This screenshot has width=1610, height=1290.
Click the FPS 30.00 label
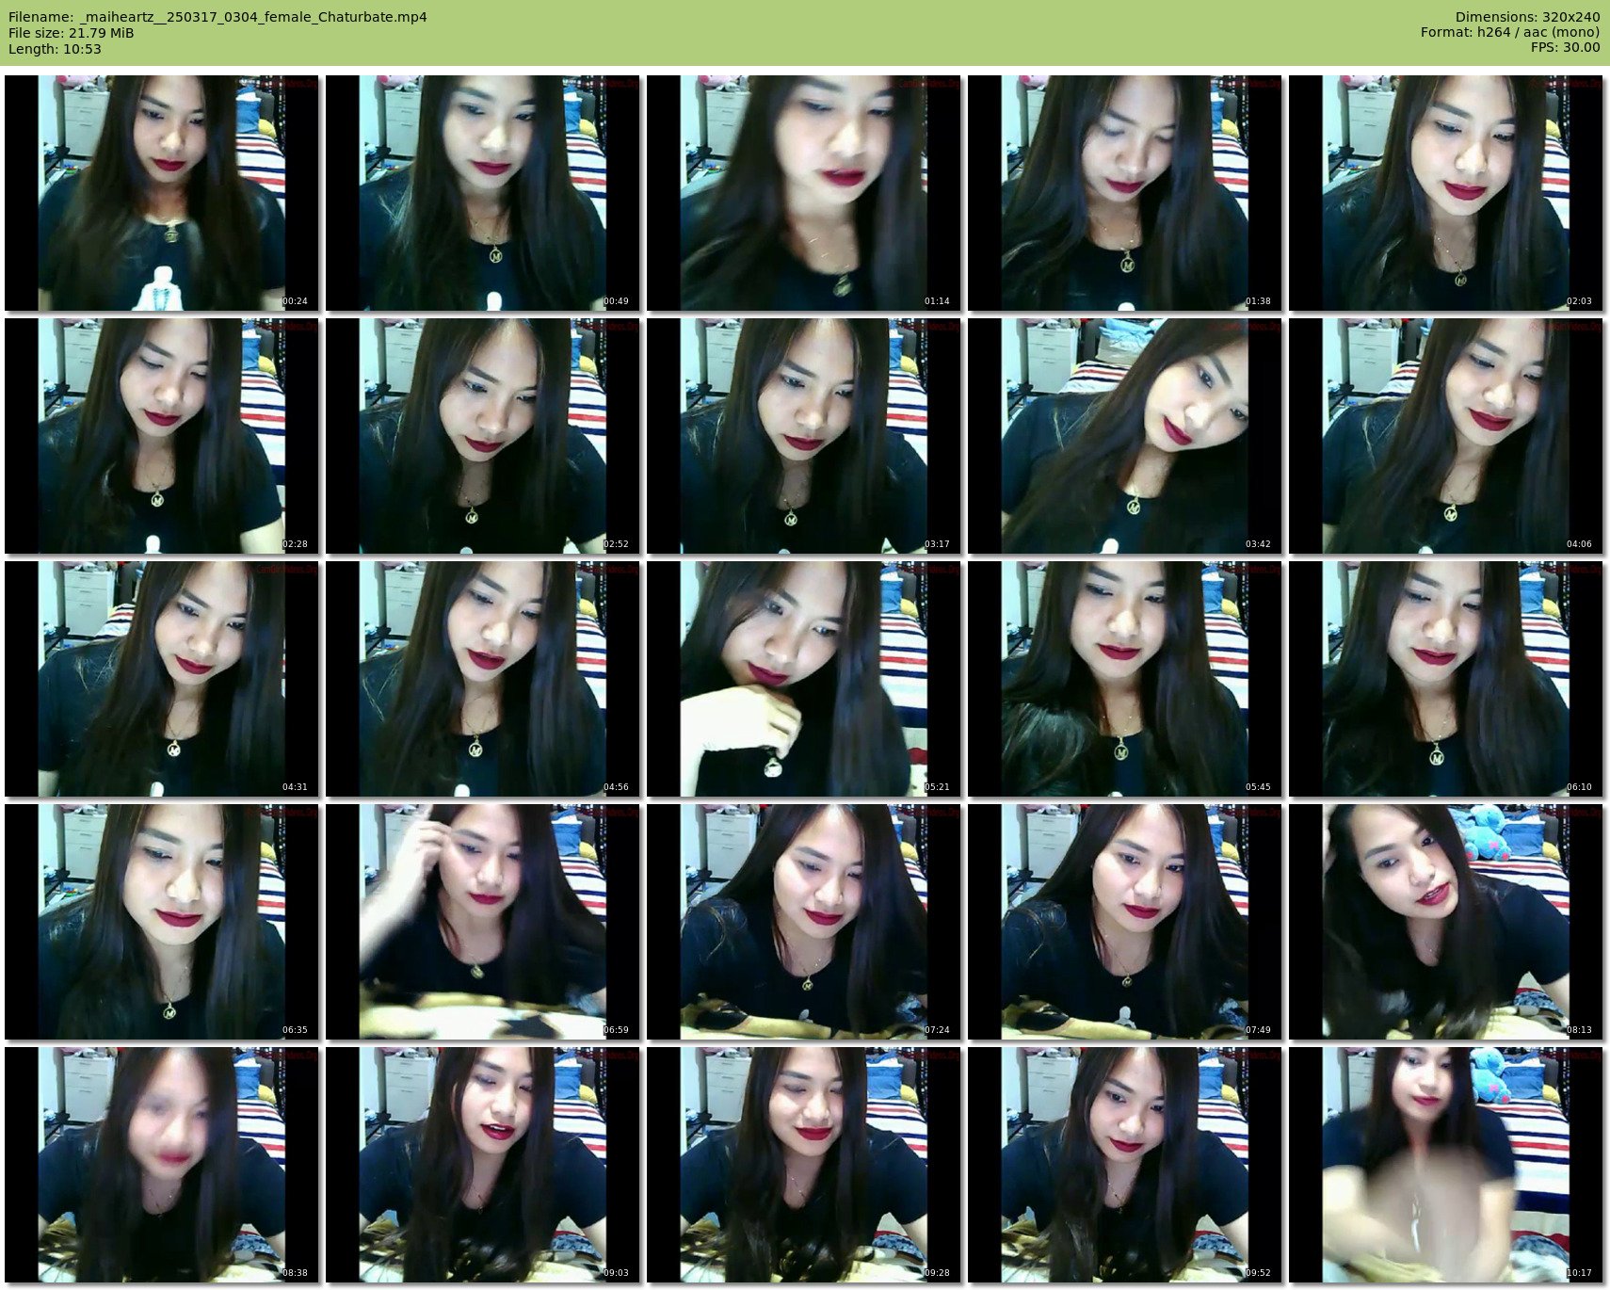point(1565,47)
